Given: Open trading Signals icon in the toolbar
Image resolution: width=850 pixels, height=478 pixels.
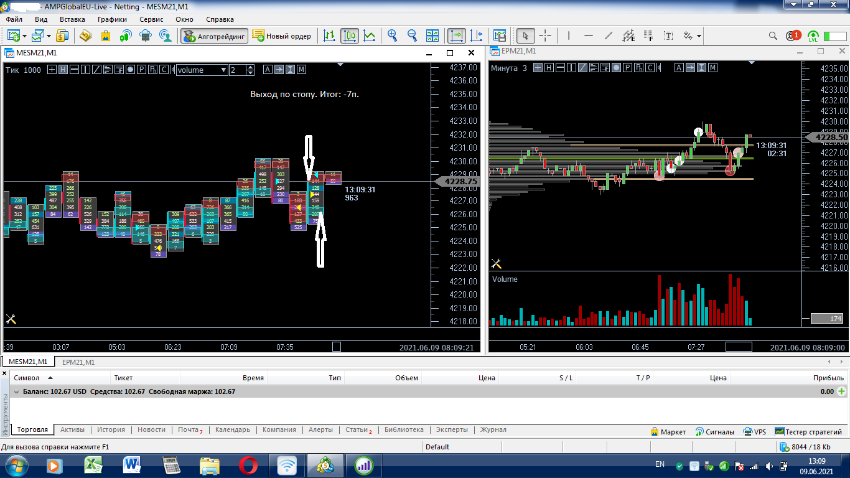Looking at the screenshot, I should tap(126, 35).
